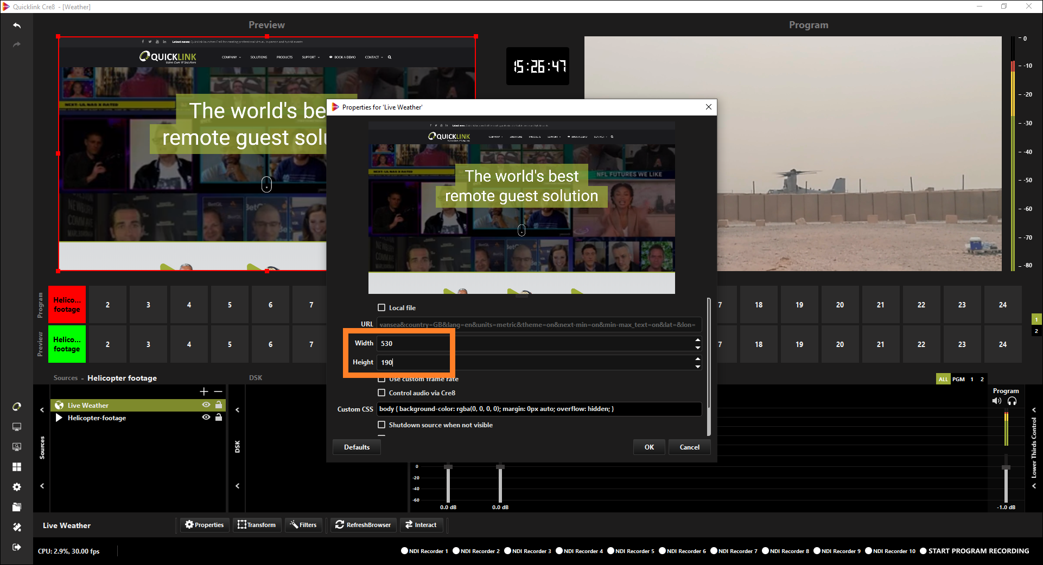Enable the Local file checkbox
This screenshot has height=565, width=1043.
381,307
